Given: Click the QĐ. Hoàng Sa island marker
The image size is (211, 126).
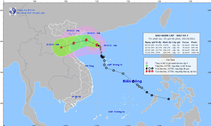Looking at the screenshot, I should pyautogui.click(x=107, y=65).
